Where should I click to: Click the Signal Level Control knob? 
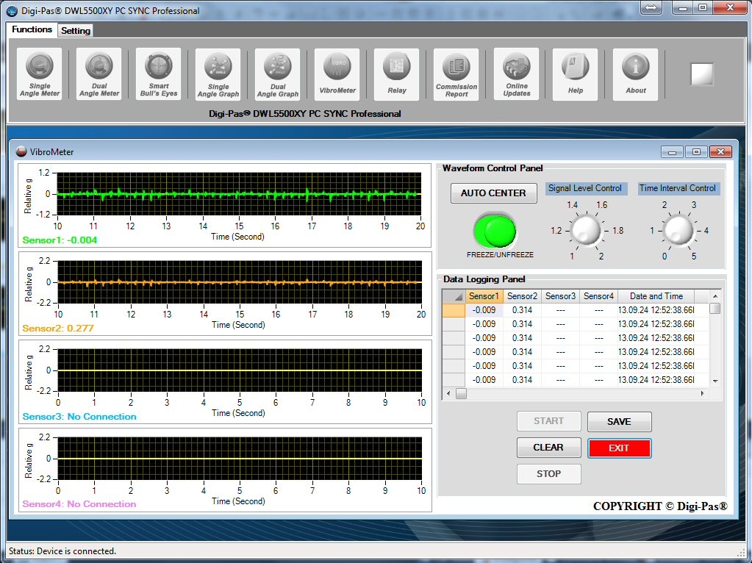(586, 230)
